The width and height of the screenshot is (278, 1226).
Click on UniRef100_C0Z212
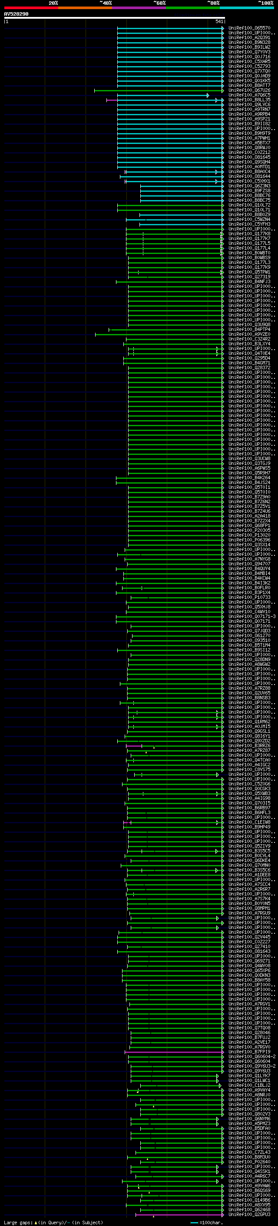249,152
